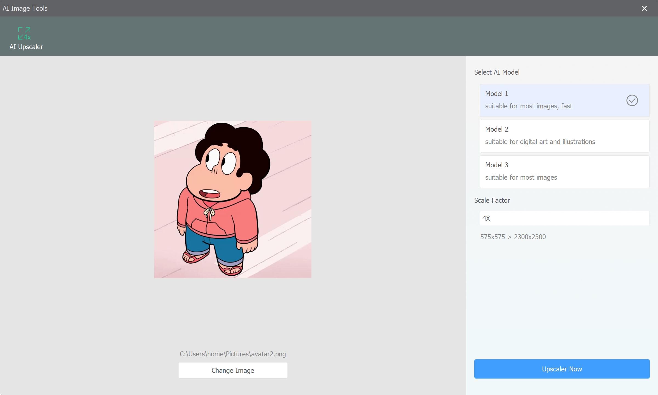The height and width of the screenshot is (395, 658).
Task: Click the Change Image button
Action: [x=233, y=370]
